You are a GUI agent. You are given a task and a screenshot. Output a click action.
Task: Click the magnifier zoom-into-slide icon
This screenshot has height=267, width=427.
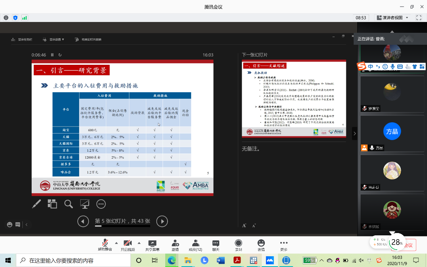coord(68,204)
